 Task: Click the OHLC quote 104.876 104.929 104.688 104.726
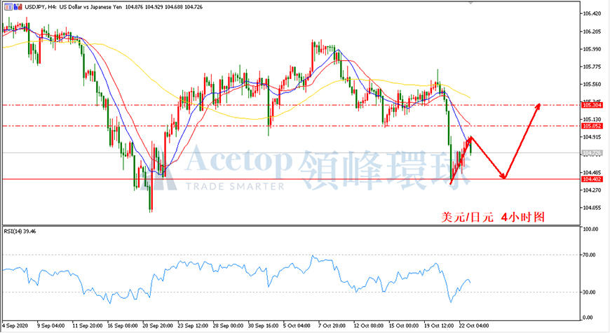[163, 7]
